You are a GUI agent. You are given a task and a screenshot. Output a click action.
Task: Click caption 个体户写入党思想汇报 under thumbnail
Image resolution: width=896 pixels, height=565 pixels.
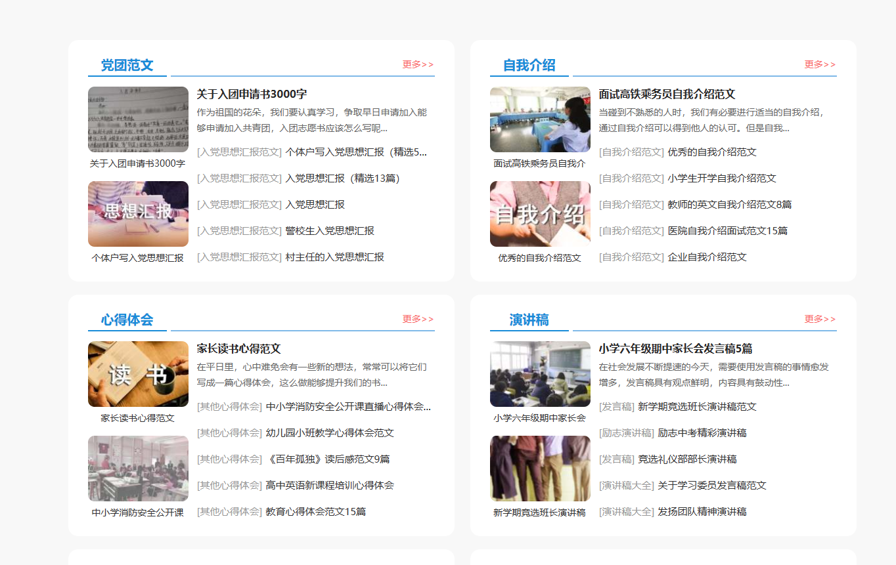click(x=137, y=258)
